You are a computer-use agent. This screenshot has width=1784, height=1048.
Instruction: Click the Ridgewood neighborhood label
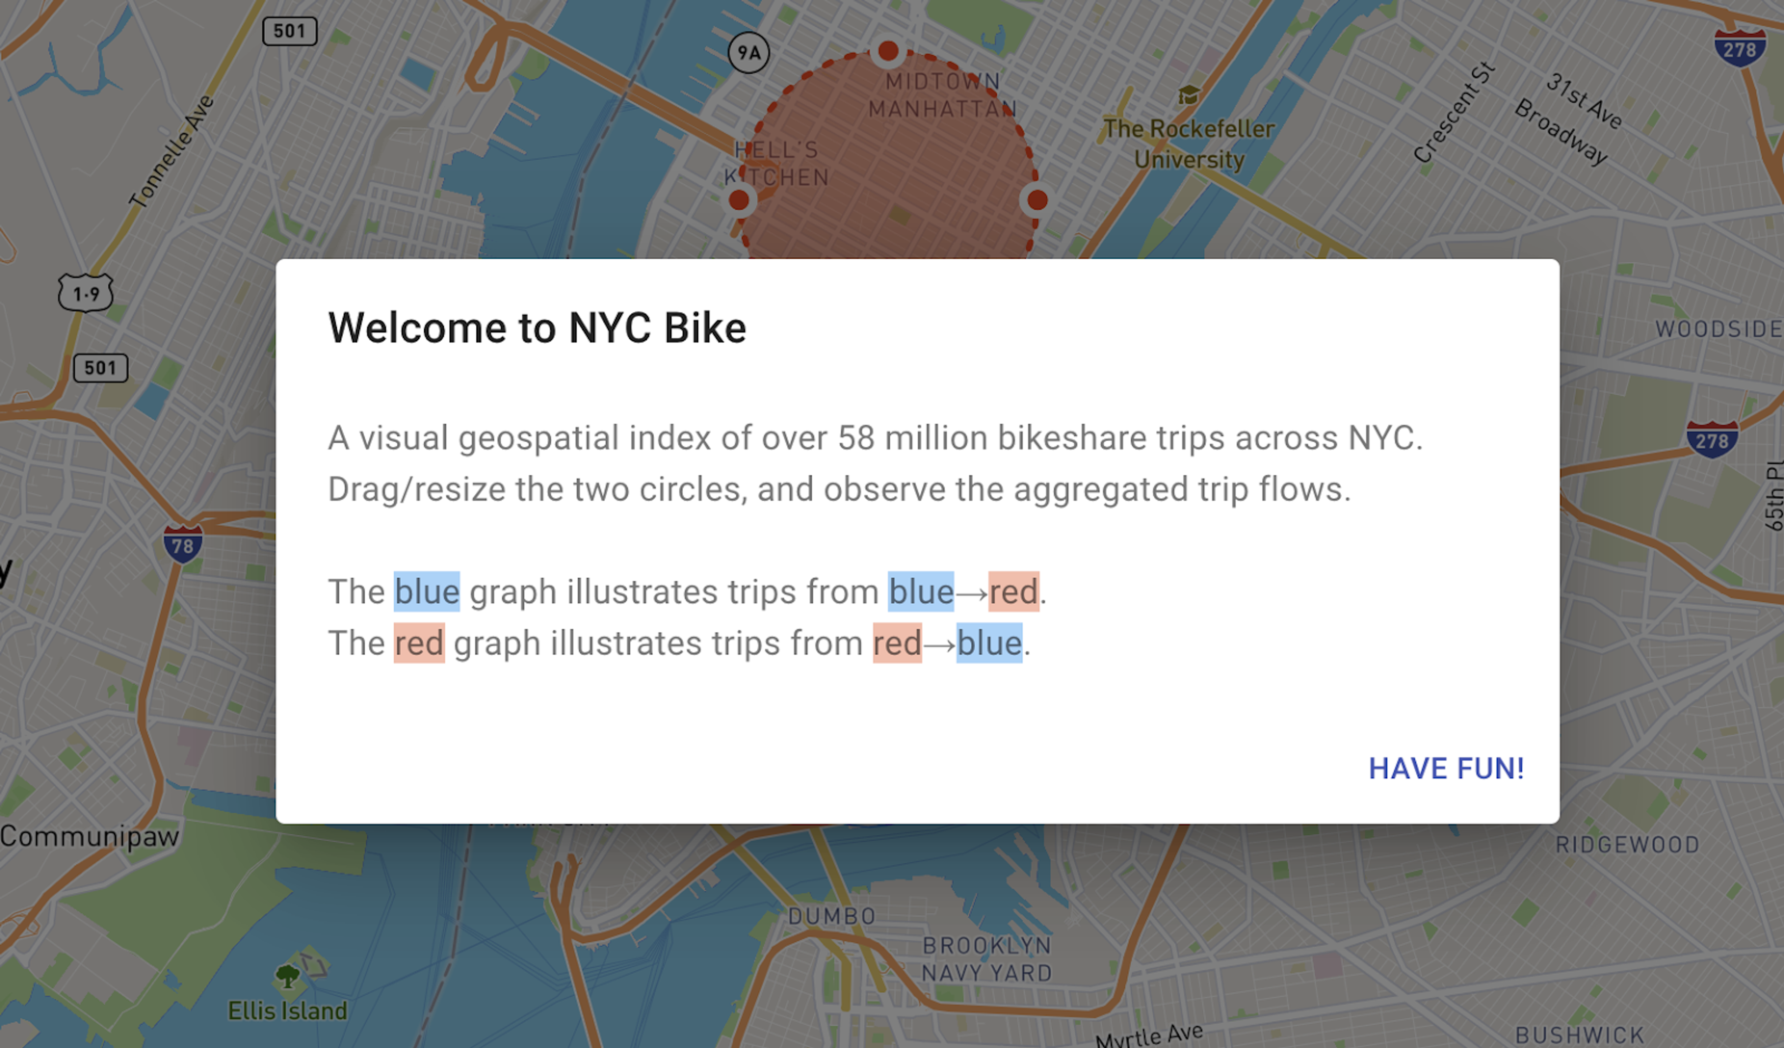pos(1627,845)
